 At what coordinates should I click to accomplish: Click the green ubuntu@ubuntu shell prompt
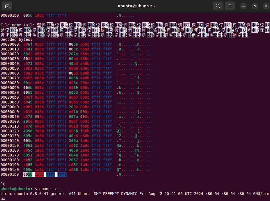coord(15,189)
